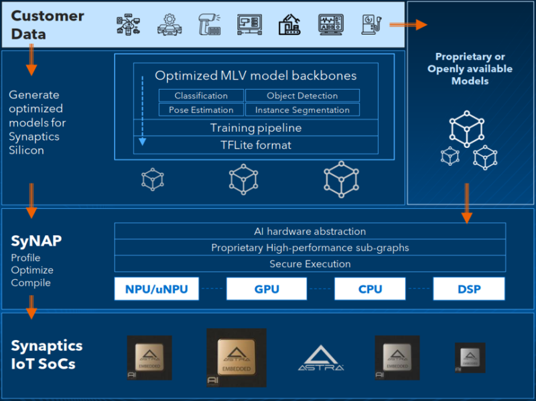Click the Training pipeline row

256,128
